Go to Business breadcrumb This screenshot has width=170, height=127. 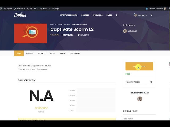(67, 25)
